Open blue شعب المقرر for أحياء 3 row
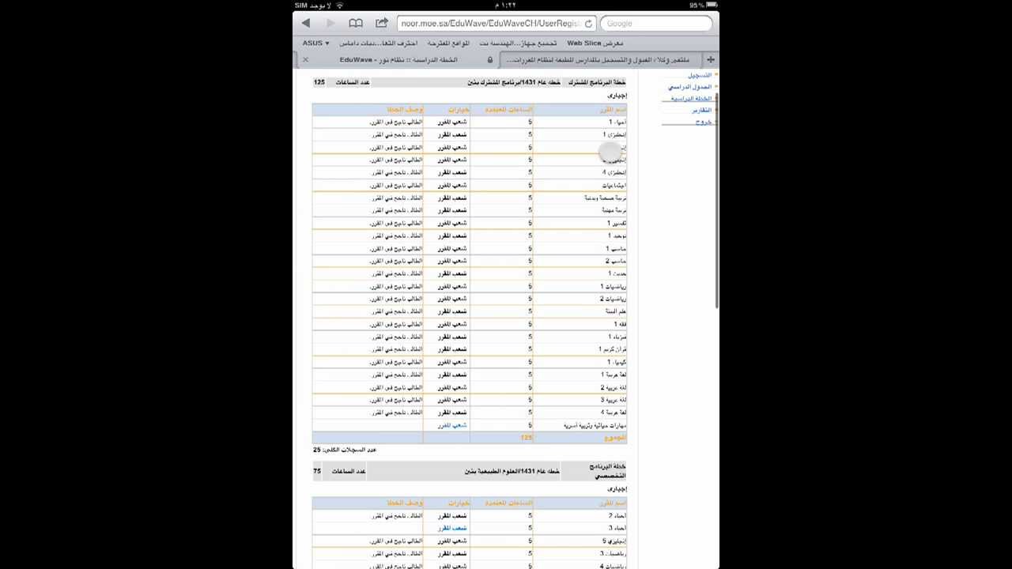 coord(453,528)
